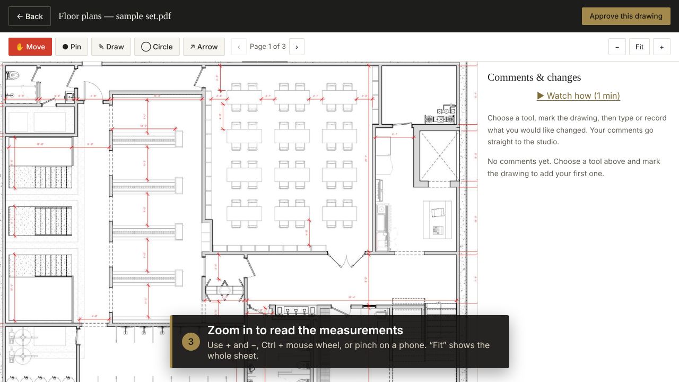The width and height of the screenshot is (679, 382).
Task: Fit the whole sheet in view
Action: (639, 47)
